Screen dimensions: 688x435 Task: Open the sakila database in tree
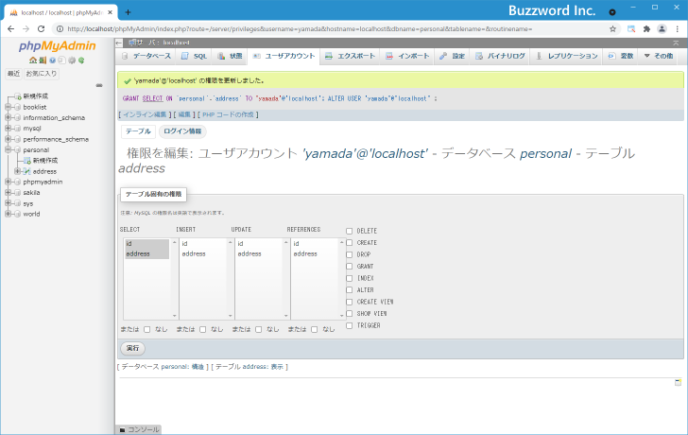33,192
